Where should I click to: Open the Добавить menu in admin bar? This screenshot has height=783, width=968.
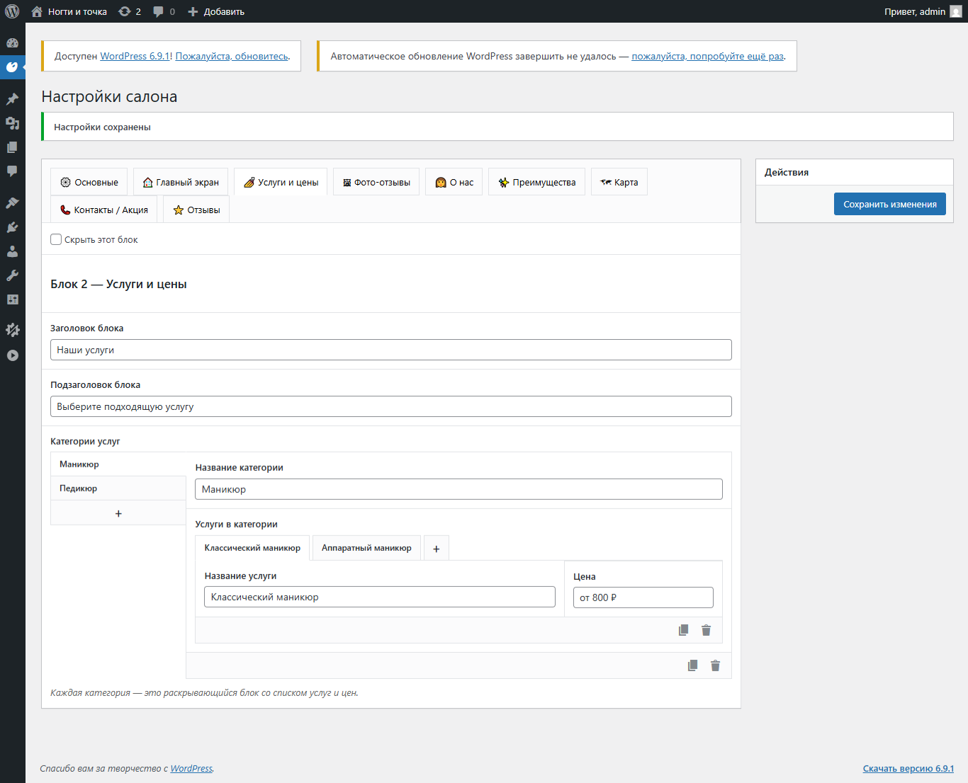pos(216,11)
